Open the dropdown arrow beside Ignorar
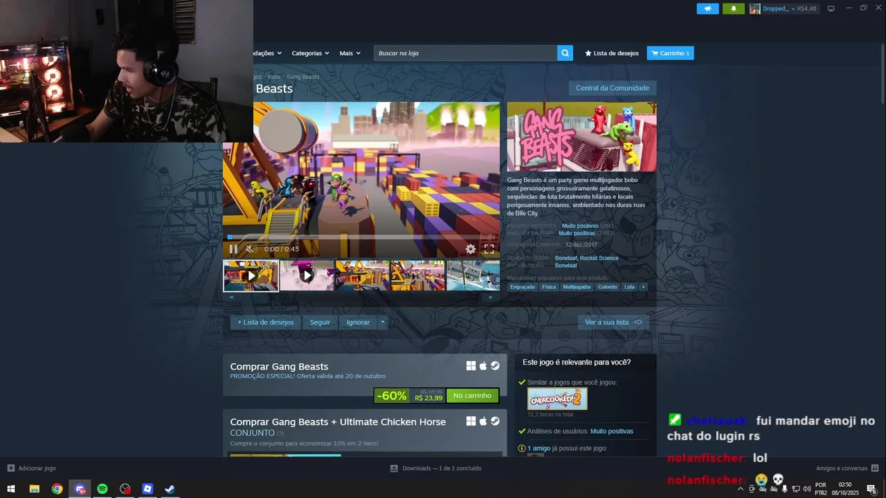Image resolution: width=886 pixels, height=498 pixels. pos(383,322)
